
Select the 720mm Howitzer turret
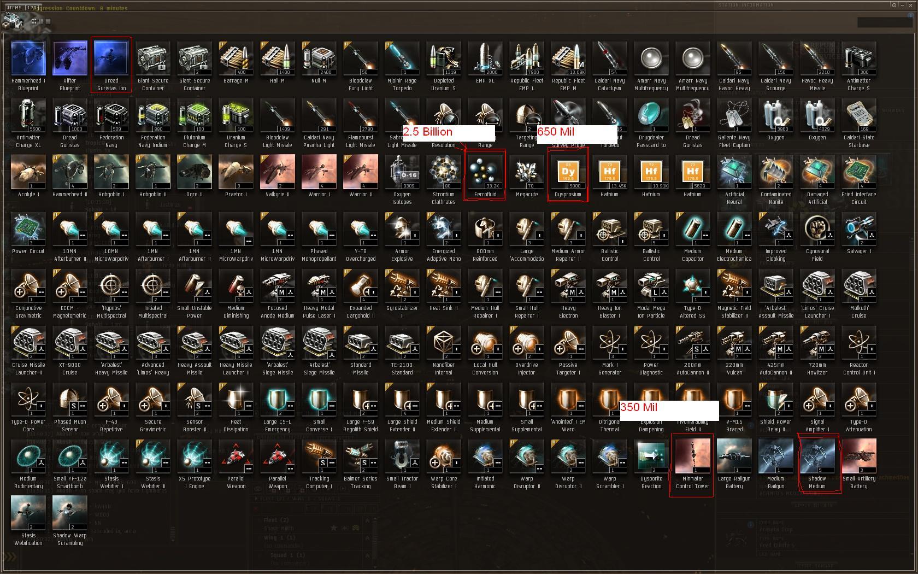[817, 350]
